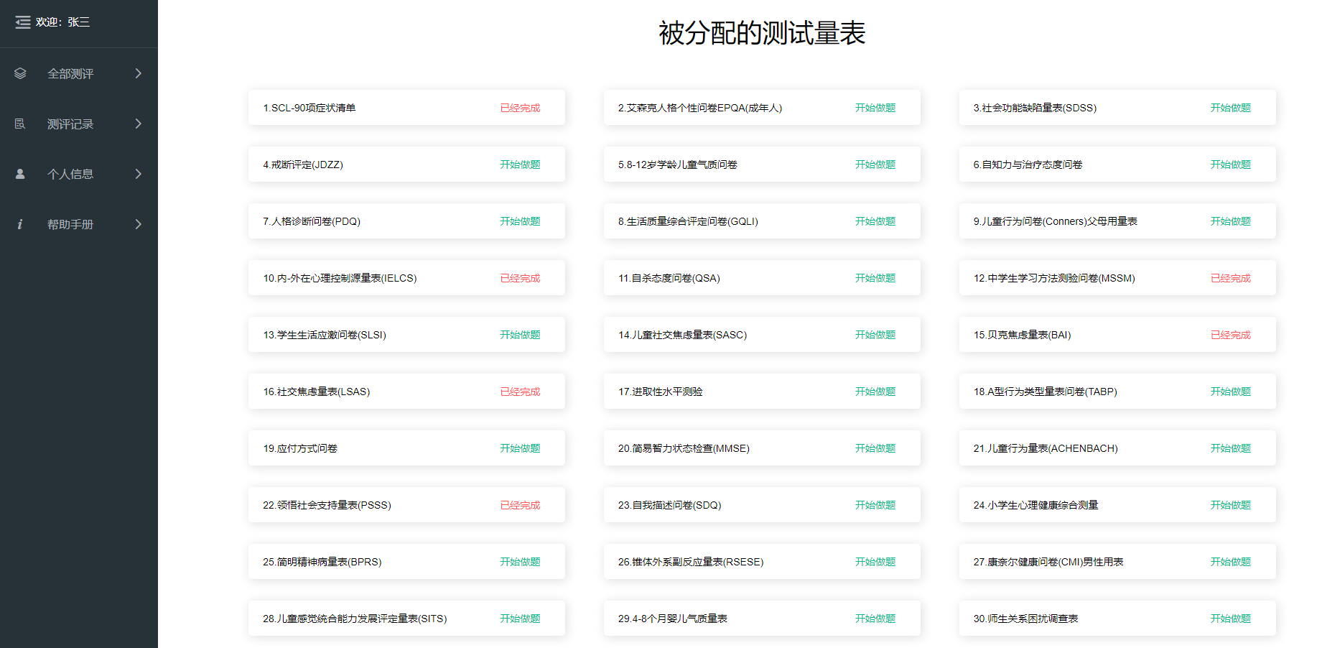Click 开始做题 for 锥体外系副反应量表(RSESE)
Image resolution: width=1322 pixels, height=648 pixels.
click(875, 562)
